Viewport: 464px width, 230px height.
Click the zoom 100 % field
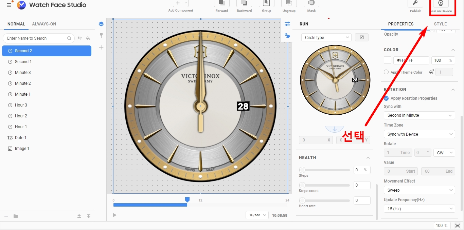tap(442, 226)
